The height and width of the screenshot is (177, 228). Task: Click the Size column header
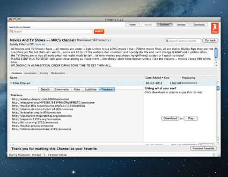coord(166,78)
